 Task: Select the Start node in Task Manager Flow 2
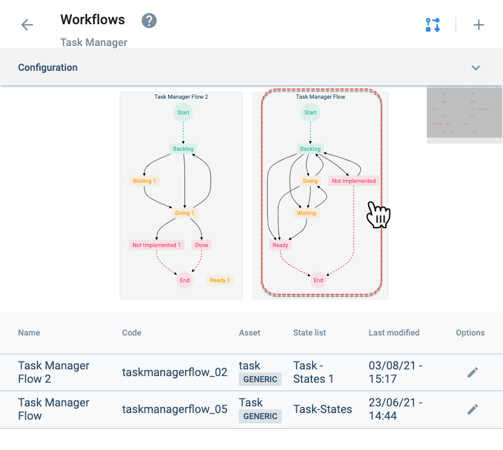[183, 113]
